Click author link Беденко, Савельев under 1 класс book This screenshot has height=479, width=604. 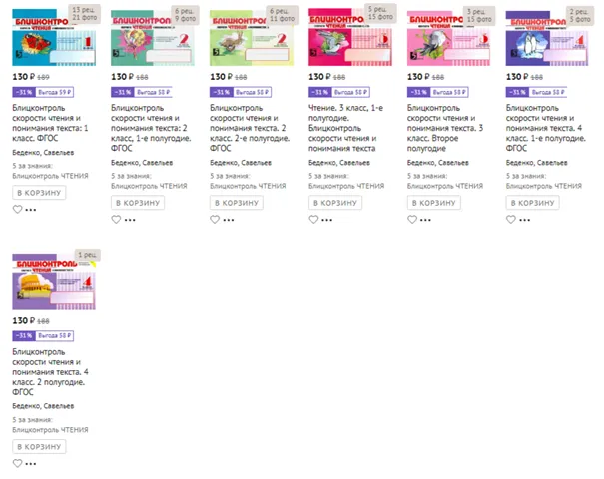click(43, 152)
